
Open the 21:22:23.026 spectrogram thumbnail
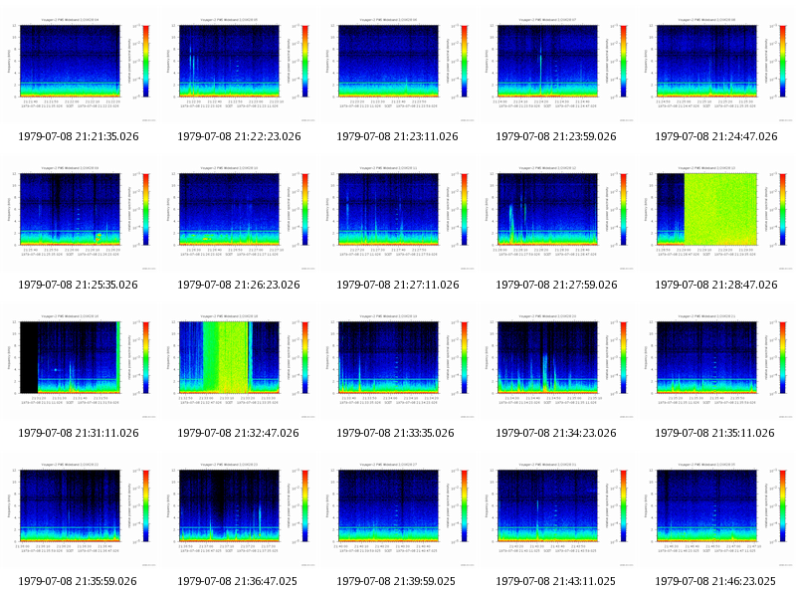238,67
